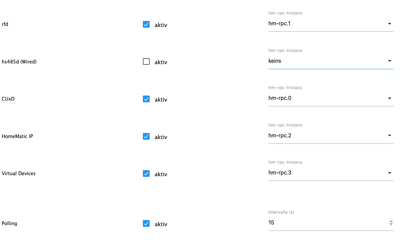Open the HomeMatic IP hm-rpc.2 dropdown

point(331,136)
